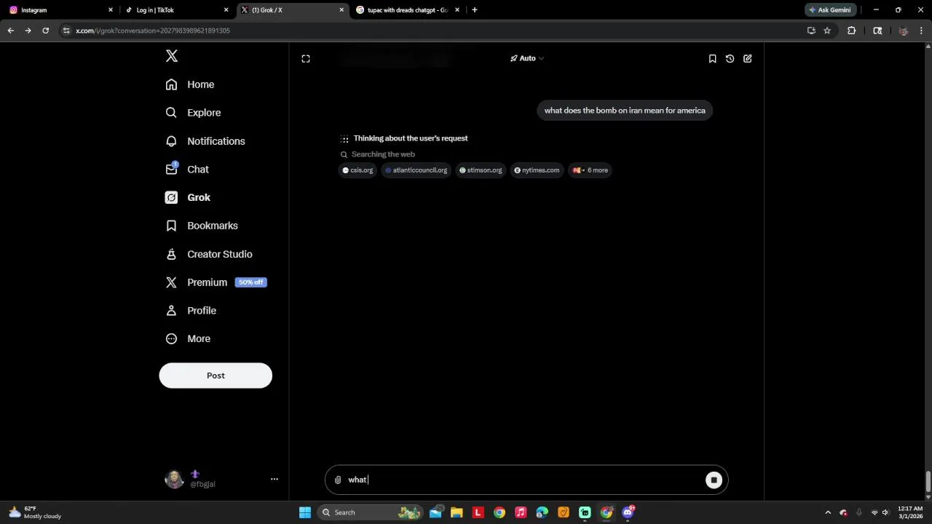Bookmark this Grok conversation
The image size is (932, 524).
(x=712, y=59)
